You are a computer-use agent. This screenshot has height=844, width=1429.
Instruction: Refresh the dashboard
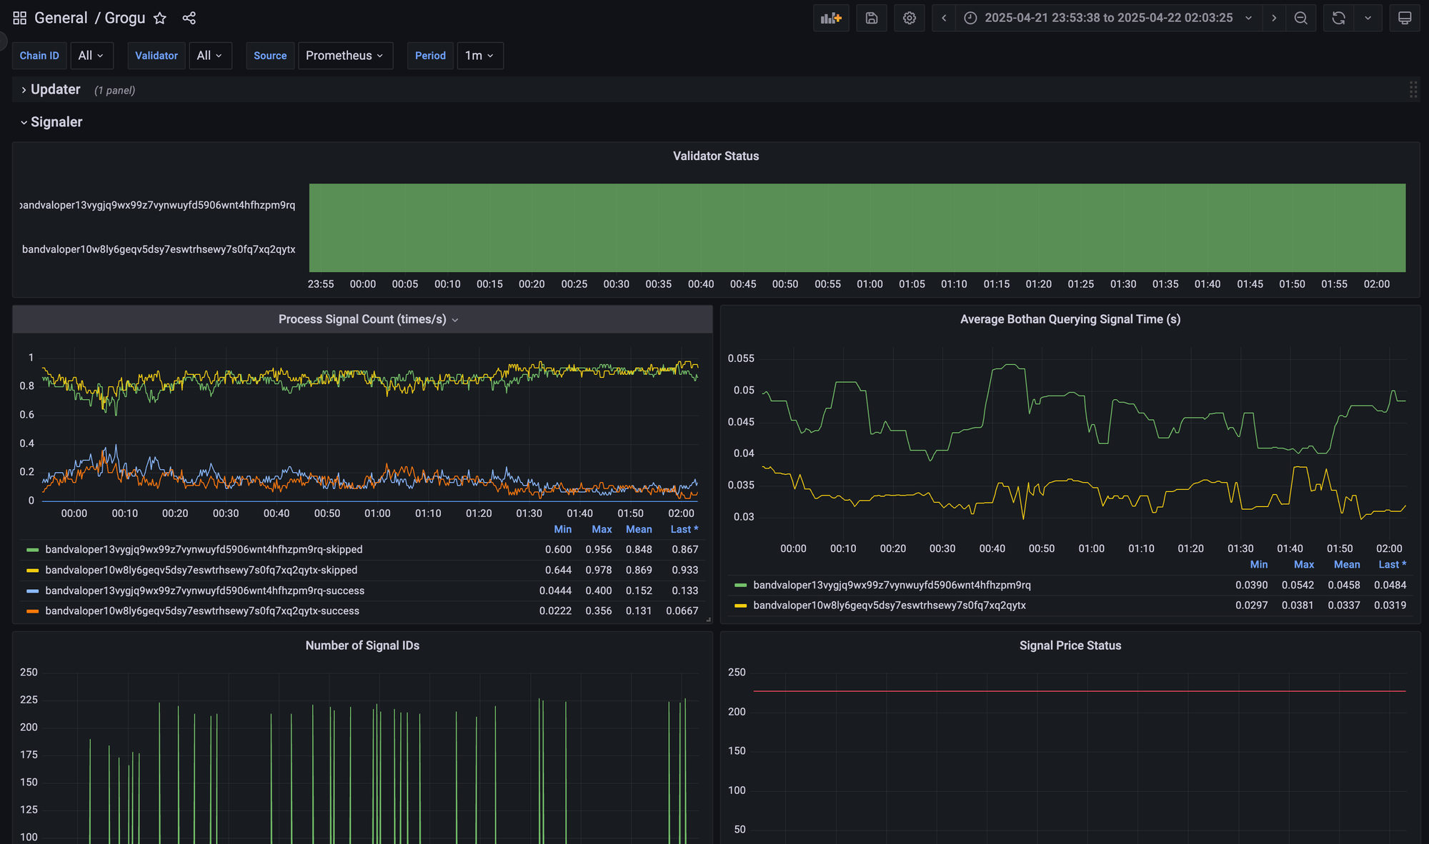click(x=1338, y=18)
